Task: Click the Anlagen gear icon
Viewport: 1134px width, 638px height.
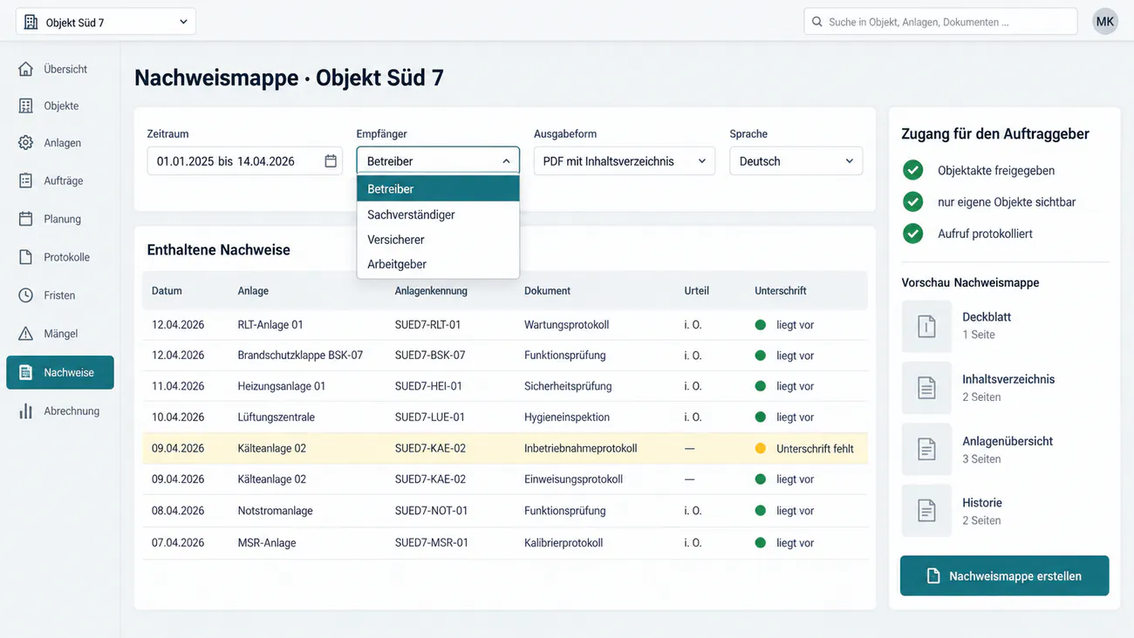Action: click(x=26, y=143)
